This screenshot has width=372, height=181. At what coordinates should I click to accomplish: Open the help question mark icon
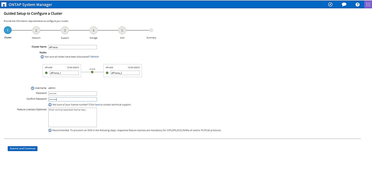(x=357, y=5)
